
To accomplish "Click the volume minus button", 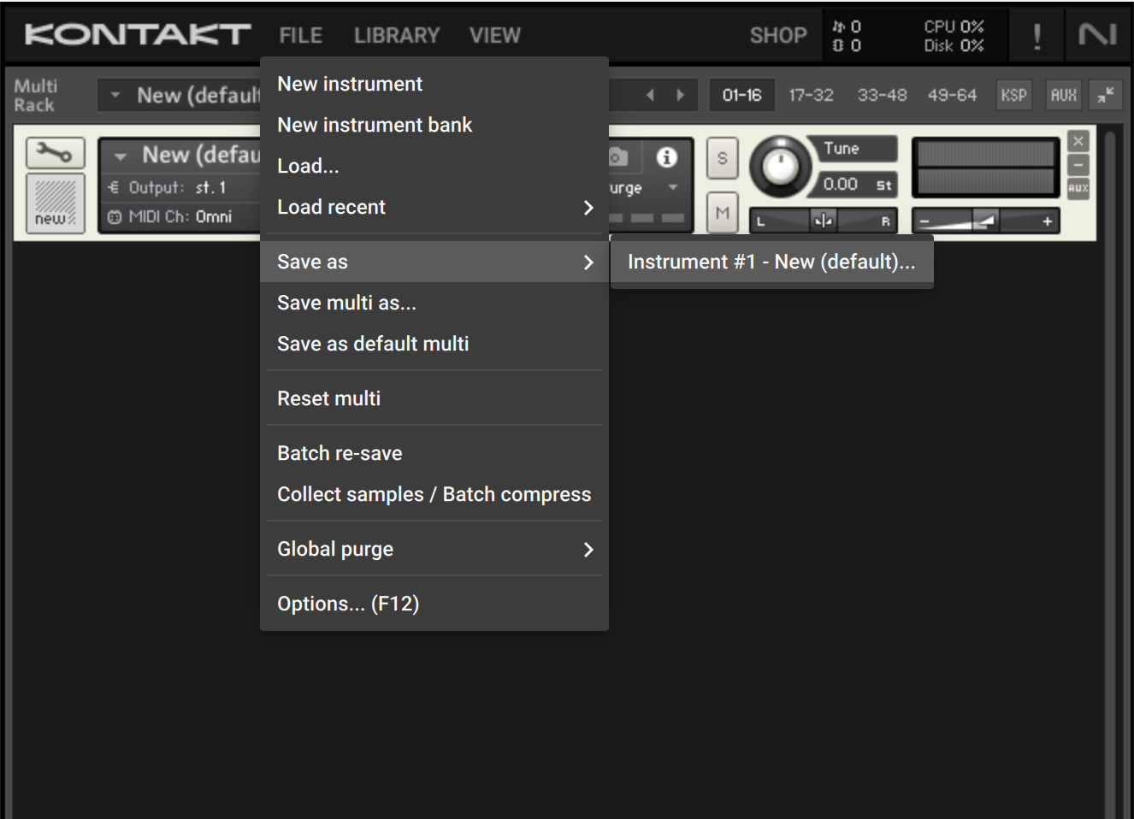I will click(924, 221).
